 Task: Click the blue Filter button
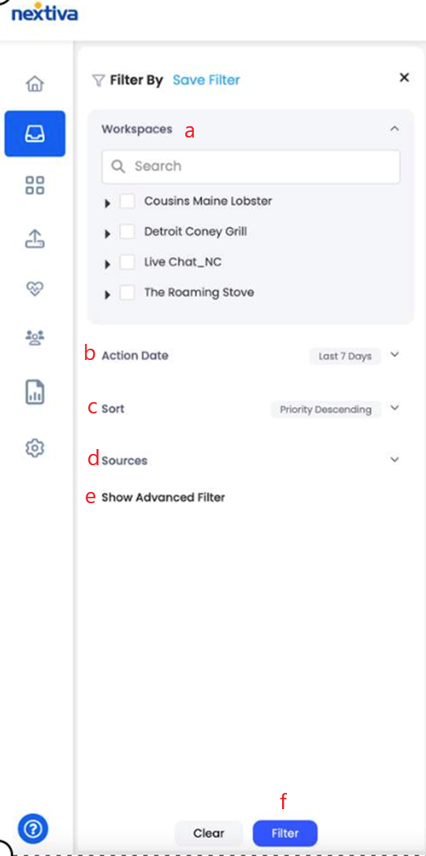285,833
